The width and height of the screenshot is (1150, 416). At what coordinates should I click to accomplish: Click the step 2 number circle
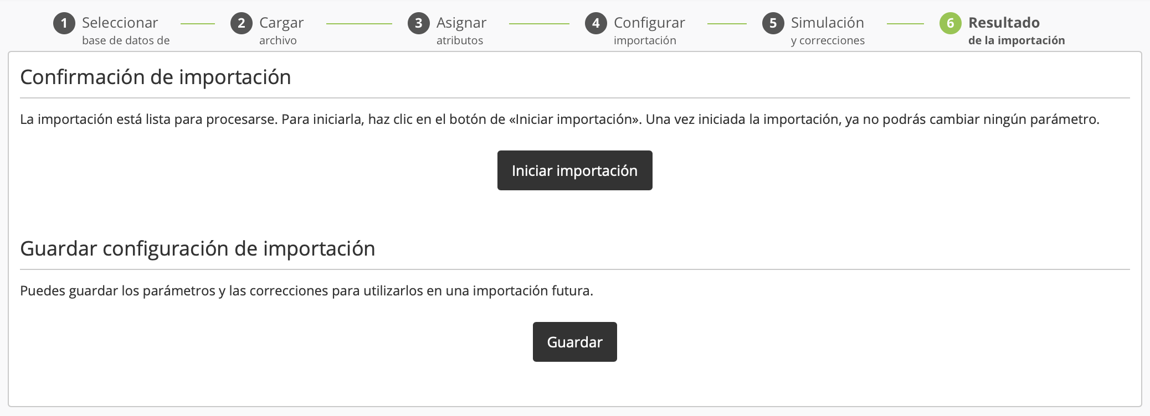tap(242, 23)
